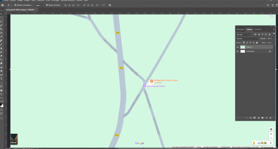This screenshot has width=278, height=149.
Task: Select the Crop tool
Action: tap(1, 29)
